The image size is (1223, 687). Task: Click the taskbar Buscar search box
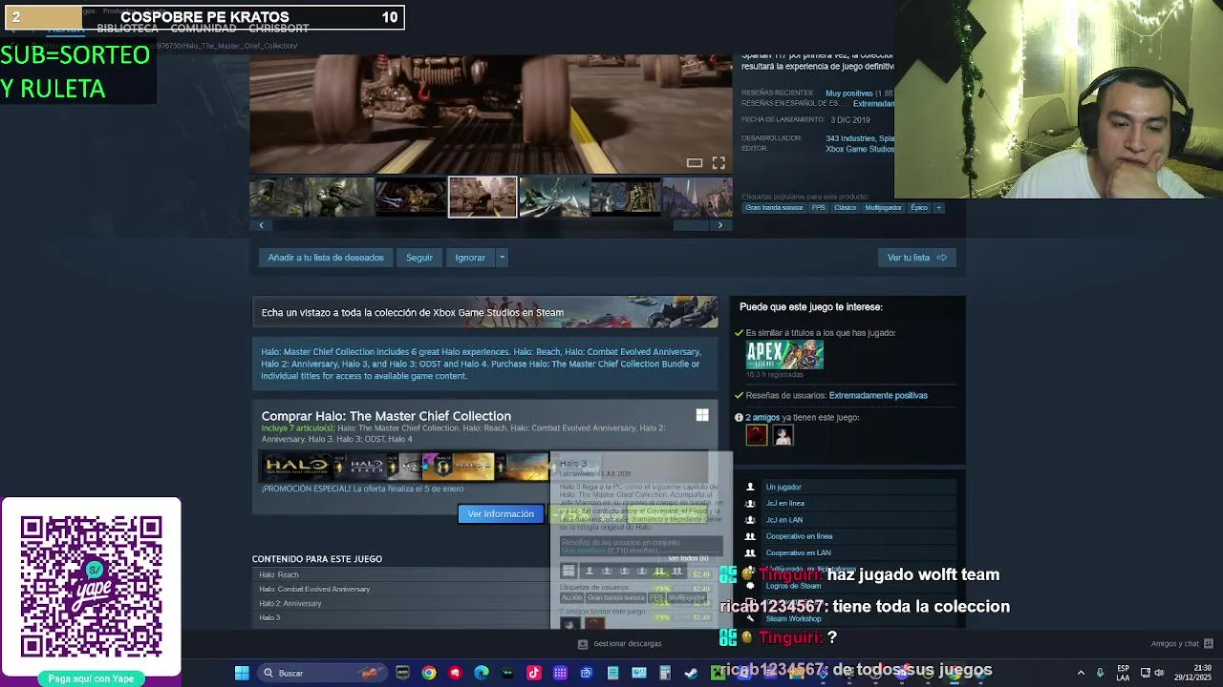pyautogui.click(x=321, y=674)
